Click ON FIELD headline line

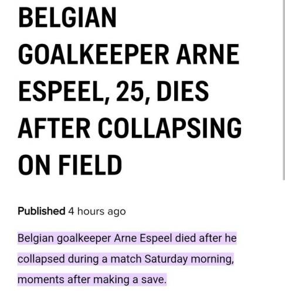pyautogui.click(x=70, y=165)
